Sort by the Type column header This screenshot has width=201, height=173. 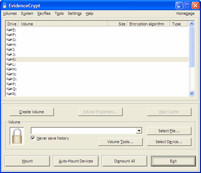point(179,24)
